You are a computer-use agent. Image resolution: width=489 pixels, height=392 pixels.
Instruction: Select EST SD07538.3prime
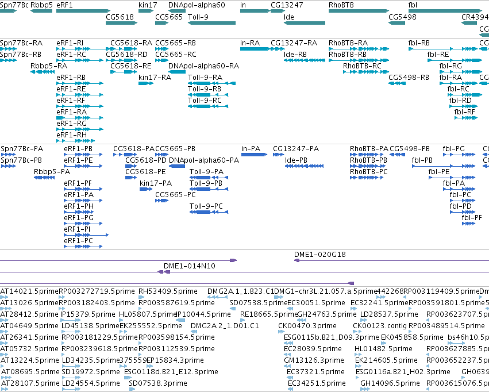point(132,389)
